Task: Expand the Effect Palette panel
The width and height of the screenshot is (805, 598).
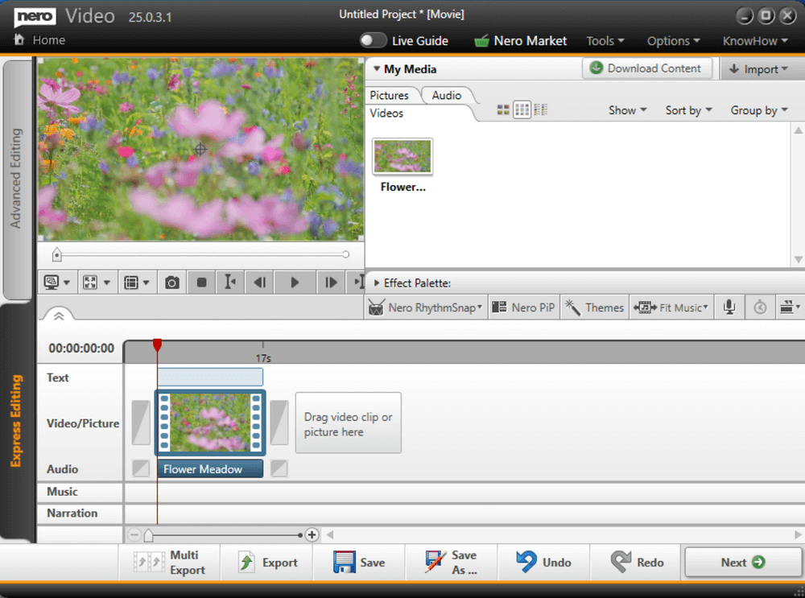Action: click(376, 283)
